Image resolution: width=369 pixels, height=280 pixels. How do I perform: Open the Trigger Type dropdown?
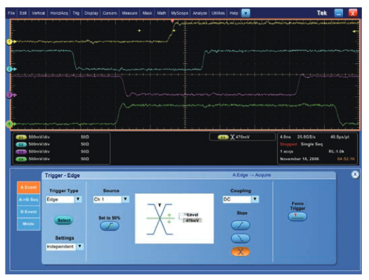(78, 199)
